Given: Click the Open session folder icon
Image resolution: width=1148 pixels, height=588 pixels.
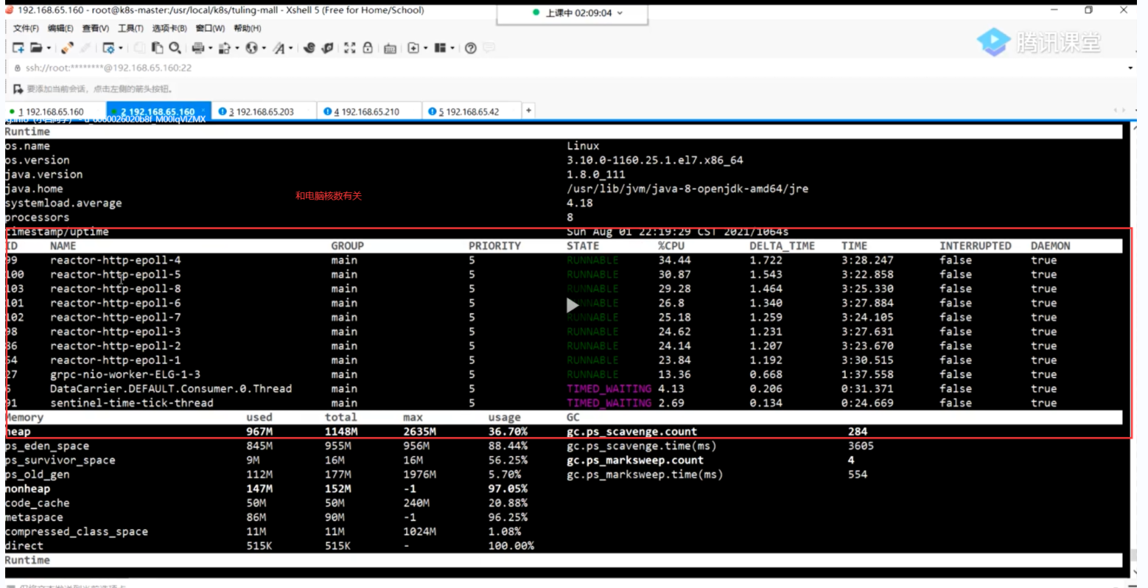Looking at the screenshot, I should 36,48.
